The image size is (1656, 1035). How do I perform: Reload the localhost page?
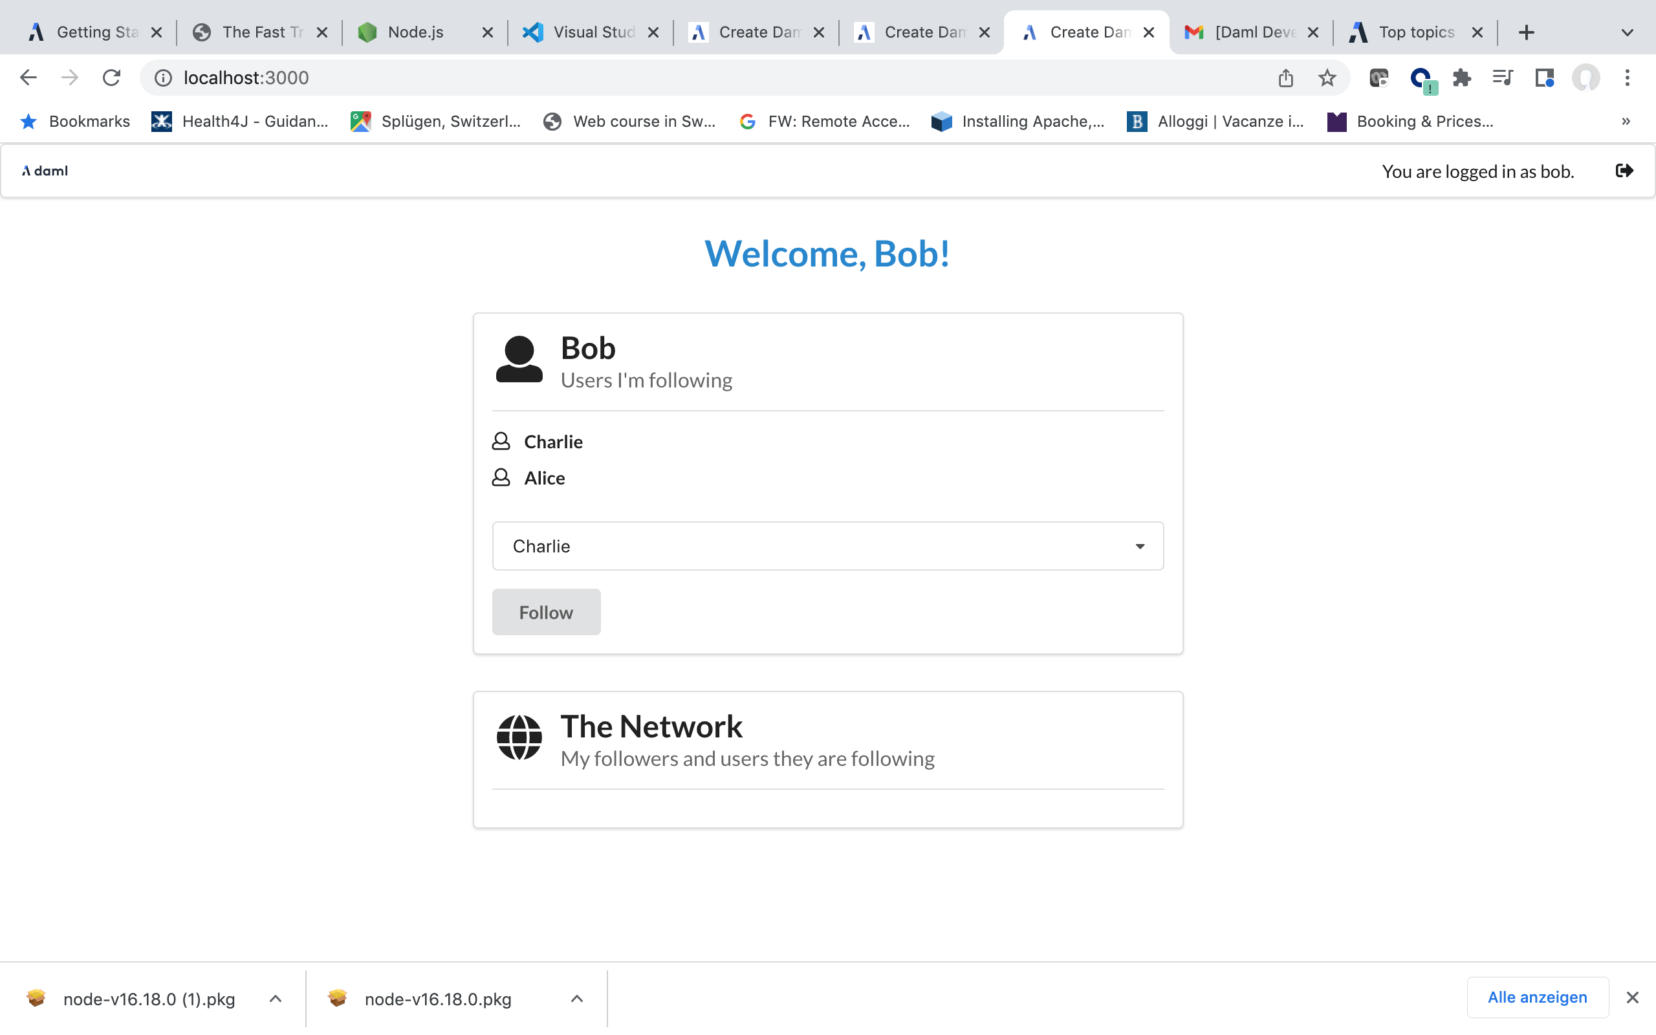111,78
